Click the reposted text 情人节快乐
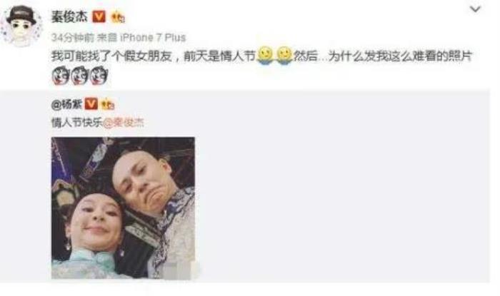500x296 pixels. tap(77, 123)
